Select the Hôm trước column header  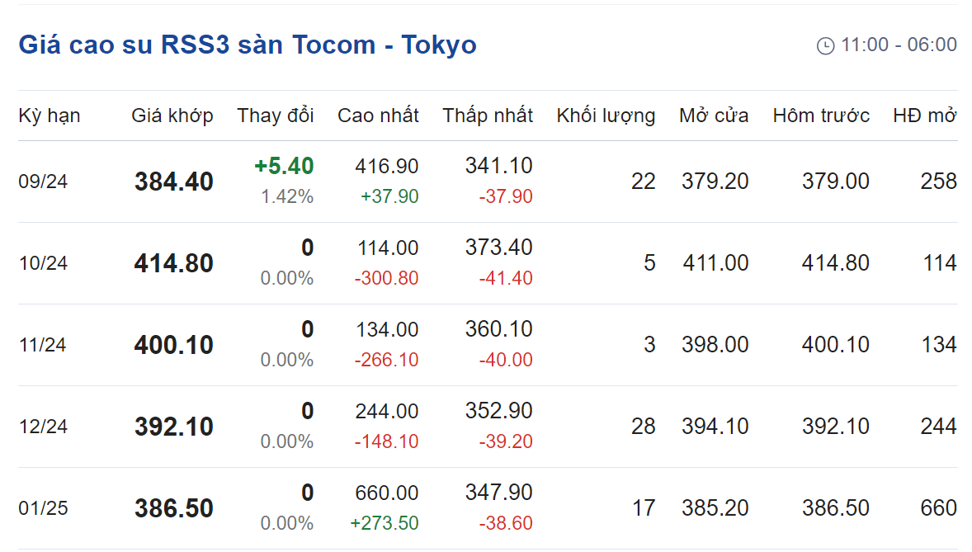pyautogui.click(x=821, y=116)
